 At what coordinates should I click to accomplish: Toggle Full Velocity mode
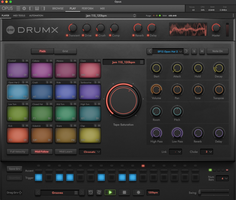click(x=18, y=152)
